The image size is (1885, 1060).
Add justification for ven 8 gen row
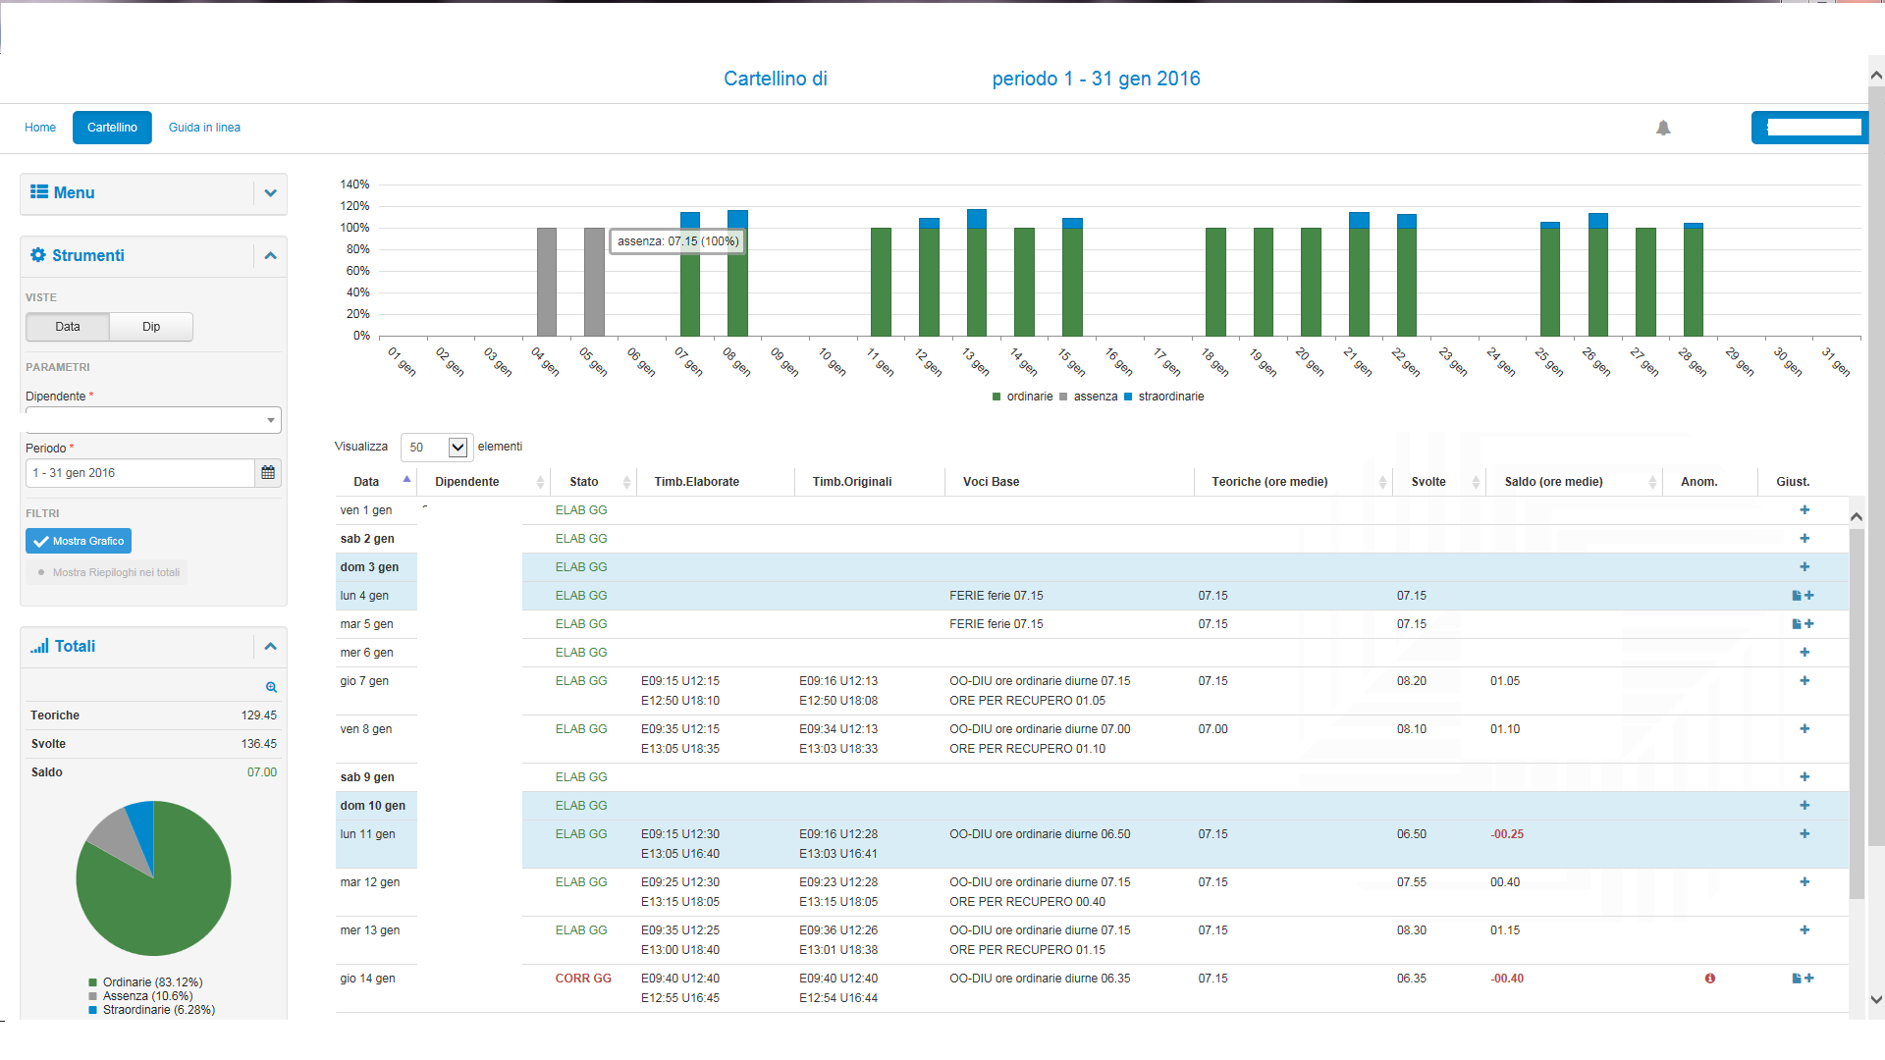(x=1804, y=729)
